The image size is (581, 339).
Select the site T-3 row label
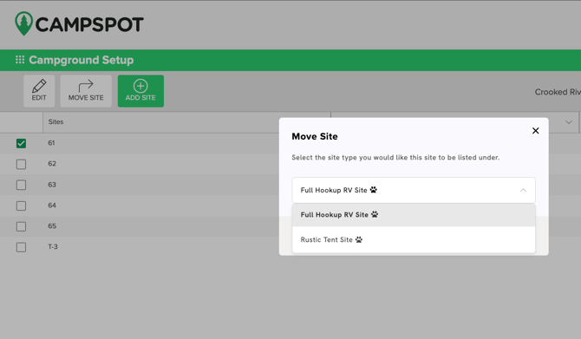click(53, 247)
